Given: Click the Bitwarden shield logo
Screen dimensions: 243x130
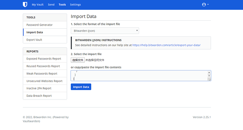Looking at the screenshot, I should pyautogui.click(x=25, y=5).
